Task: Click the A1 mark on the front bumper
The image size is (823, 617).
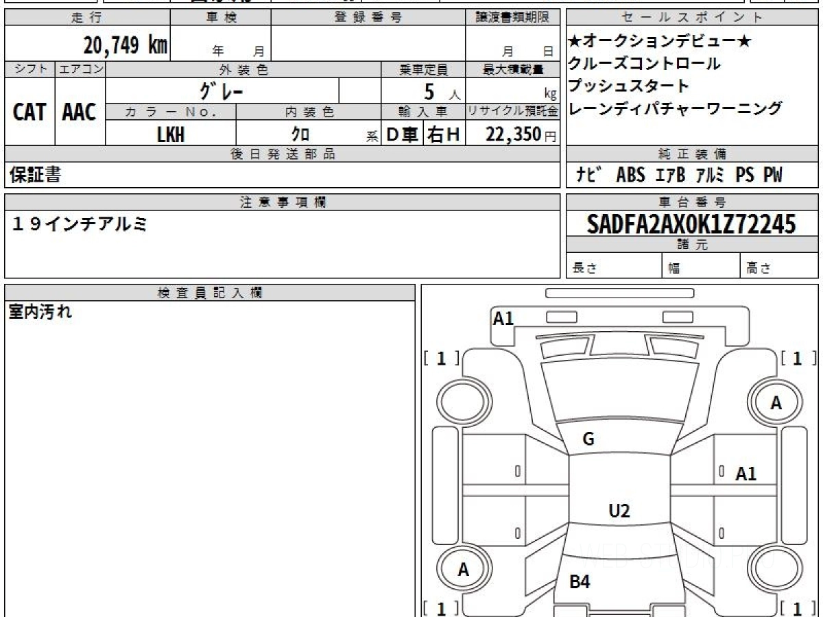Action: pos(503,318)
